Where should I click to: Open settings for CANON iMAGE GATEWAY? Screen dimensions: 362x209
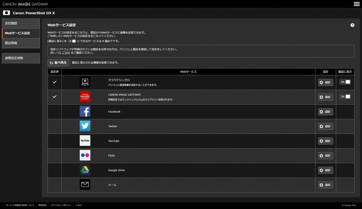point(326,97)
